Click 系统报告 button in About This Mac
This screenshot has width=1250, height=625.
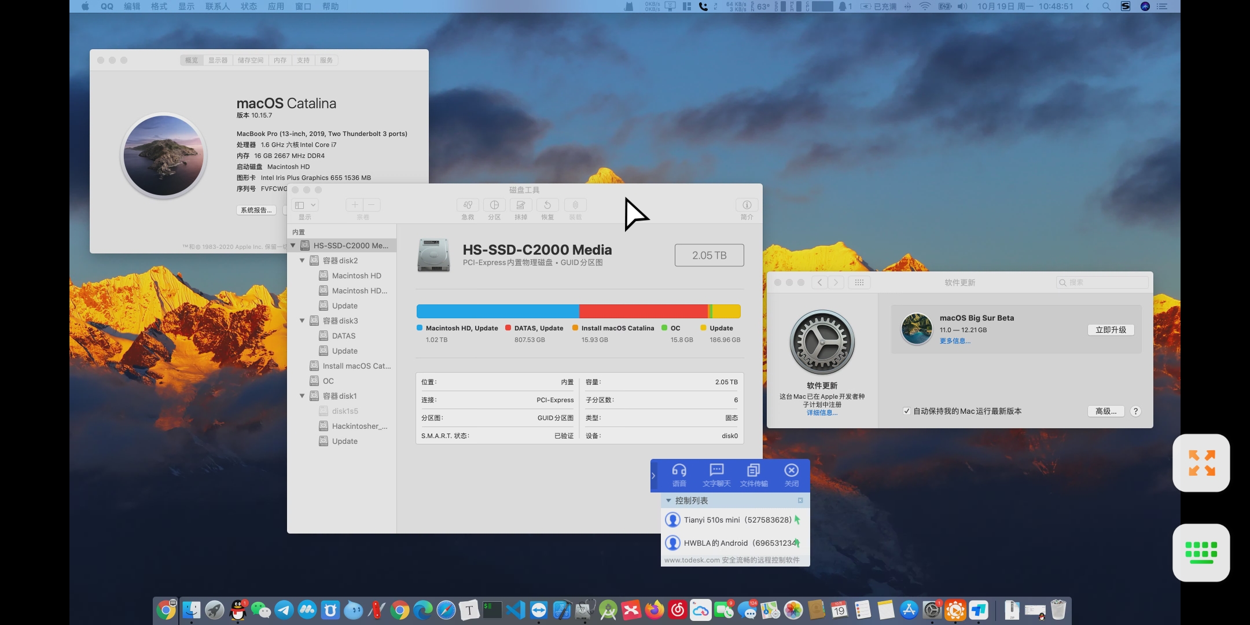click(256, 210)
